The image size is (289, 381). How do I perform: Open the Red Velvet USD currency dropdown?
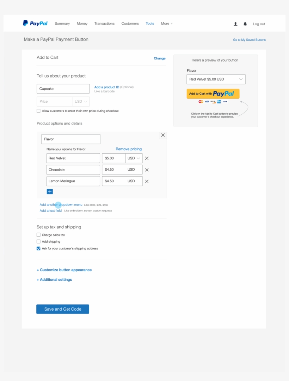click(x=134, y=158)
